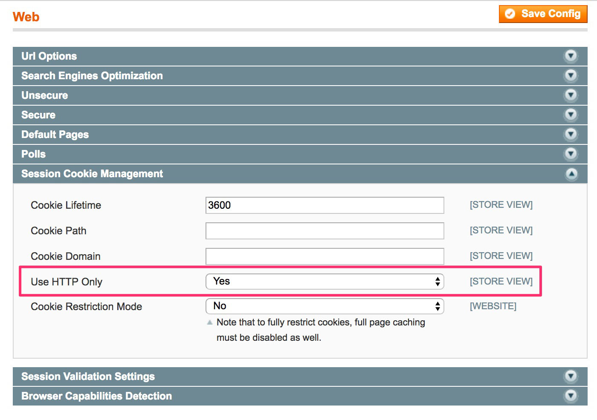Image resolution: width=597 pixels, height=420 pixels.
Task: Click the expand icon on Unsecure section
Action: [571, 95]
